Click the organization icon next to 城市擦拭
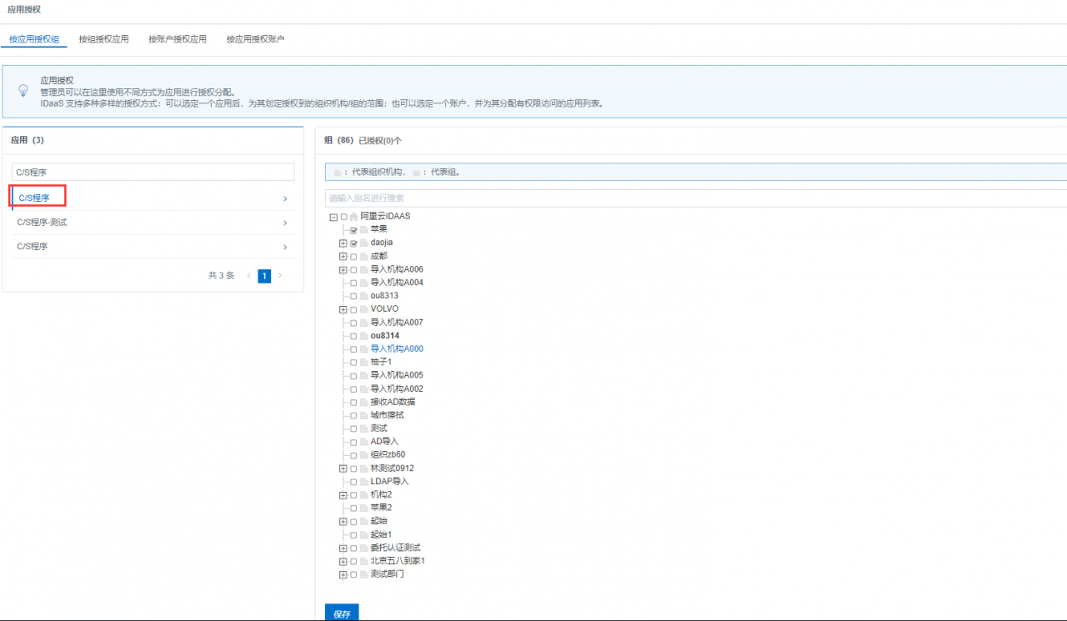The image size is (1067, 621). 363,415
